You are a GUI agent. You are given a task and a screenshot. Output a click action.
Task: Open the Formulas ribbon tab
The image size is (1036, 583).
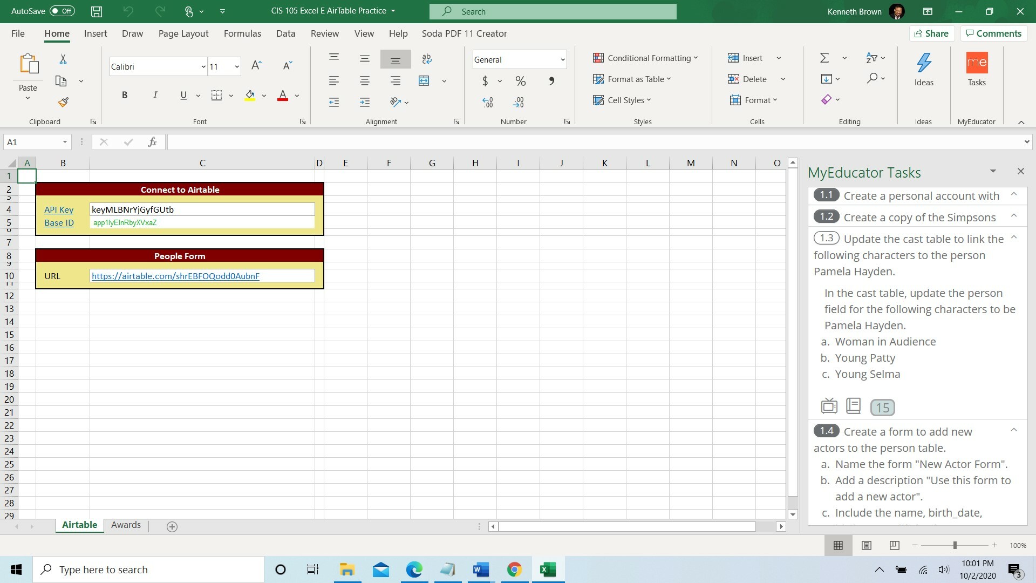[x=242, y=33]
